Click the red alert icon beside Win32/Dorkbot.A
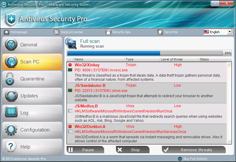 pyautogui.click(x=70, y=126)
